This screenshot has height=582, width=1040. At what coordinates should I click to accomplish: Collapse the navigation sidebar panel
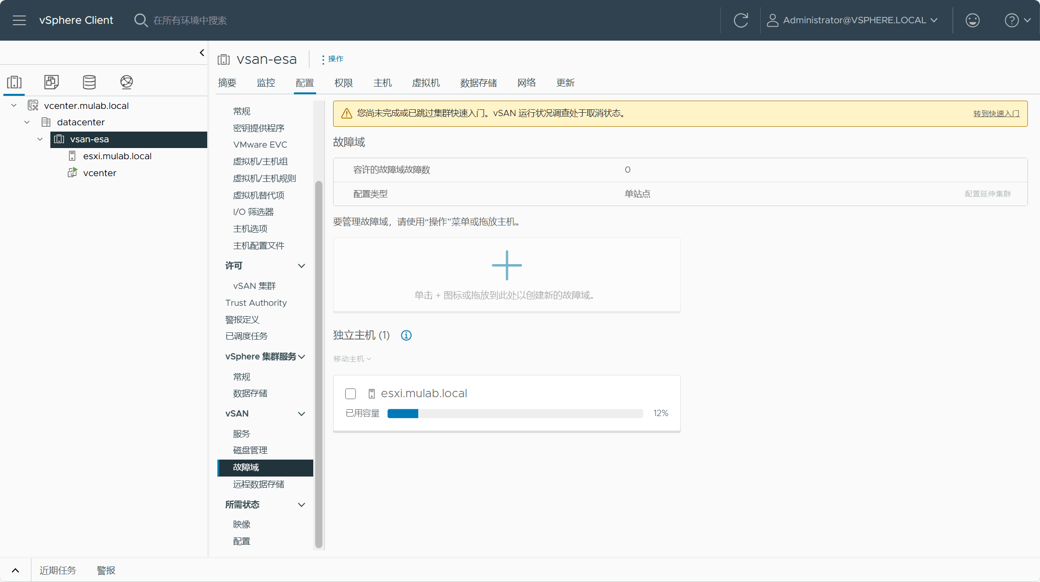pos(202,53)
